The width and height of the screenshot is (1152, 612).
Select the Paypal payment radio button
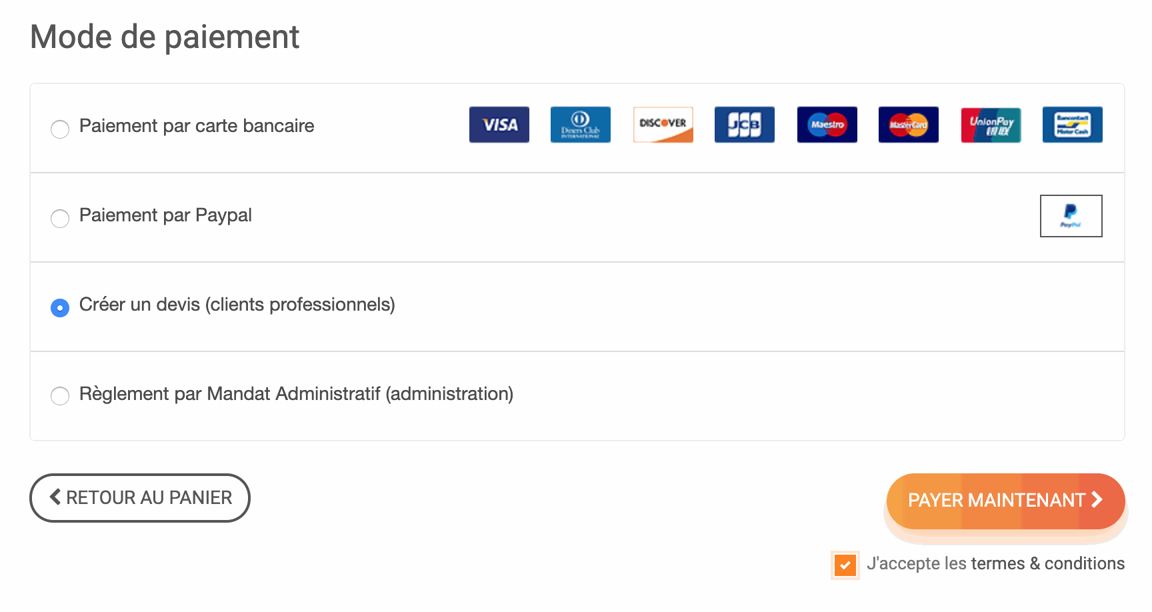(60, 218)
